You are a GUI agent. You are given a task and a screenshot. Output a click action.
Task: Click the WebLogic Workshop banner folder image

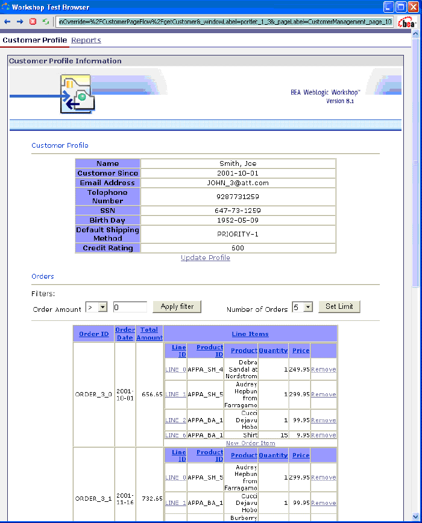(x=77, y=94)
